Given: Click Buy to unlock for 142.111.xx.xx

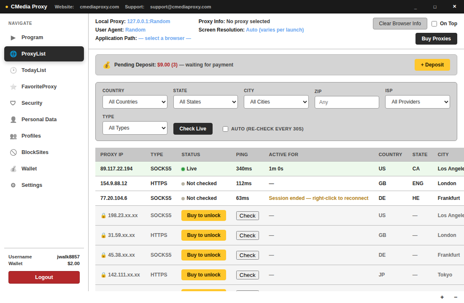Looking at the screenshot, I should click(x=204, y=275).
